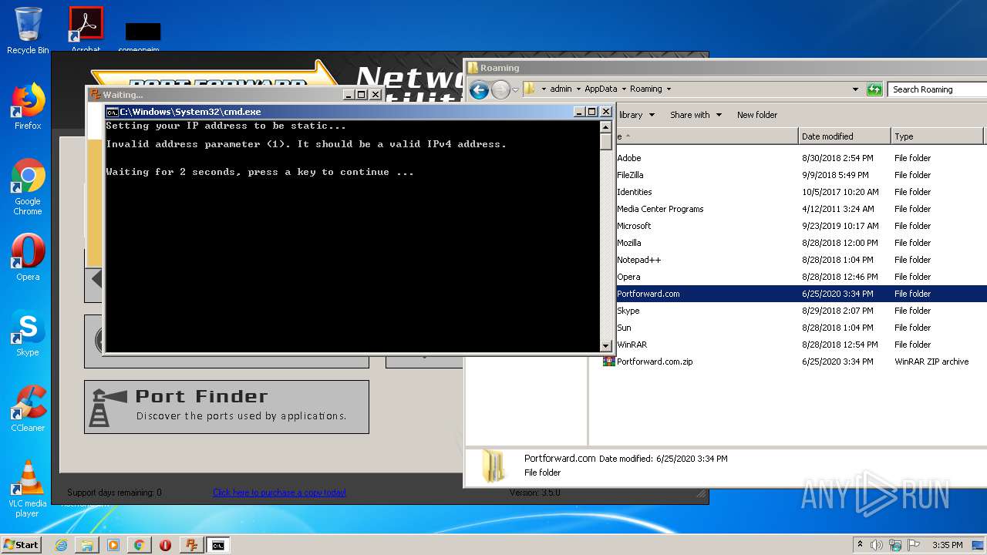Switch to Port Forward taskbar item
Viewport: 987px width, 555px height.
191,545
